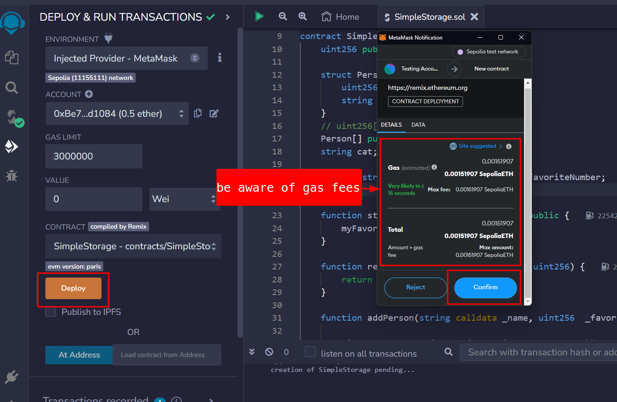Click the Gas Limit input field

tap(94, 156)
